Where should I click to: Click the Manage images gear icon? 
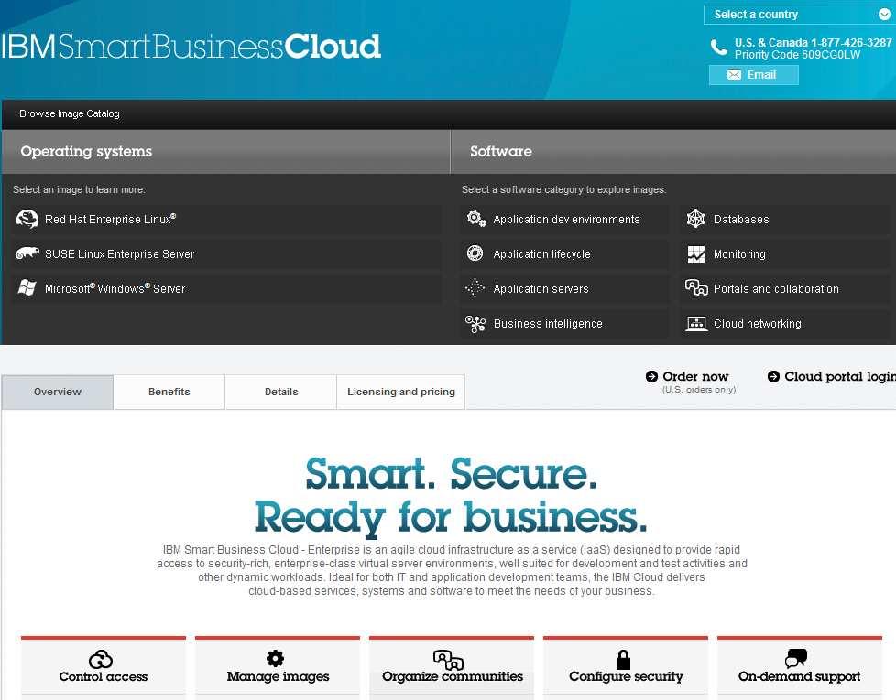276,658
